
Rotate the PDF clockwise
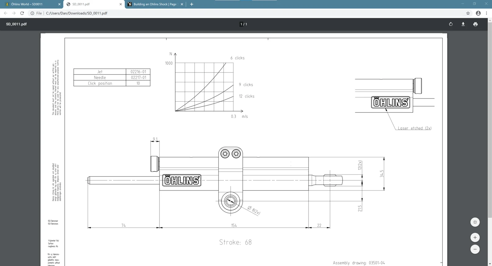click(x=451, y=24)
